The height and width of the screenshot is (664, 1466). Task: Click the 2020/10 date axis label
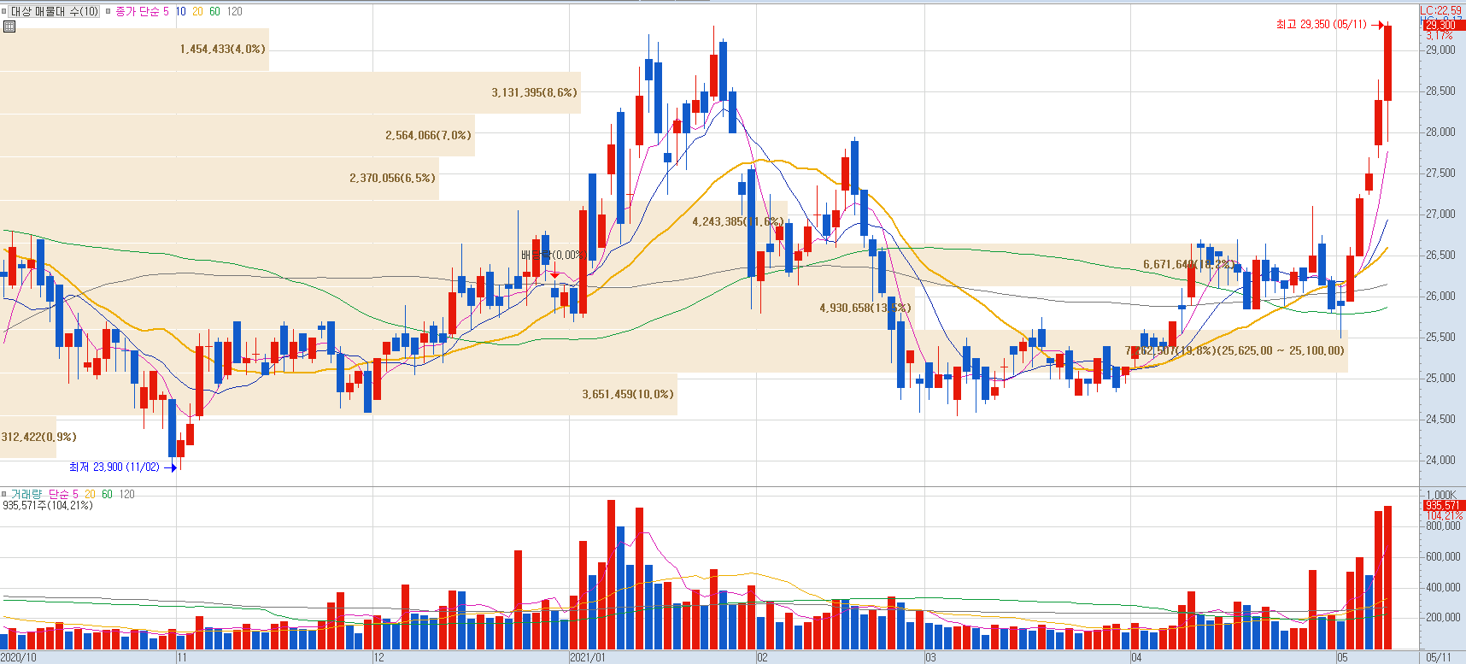click(19, 657)
